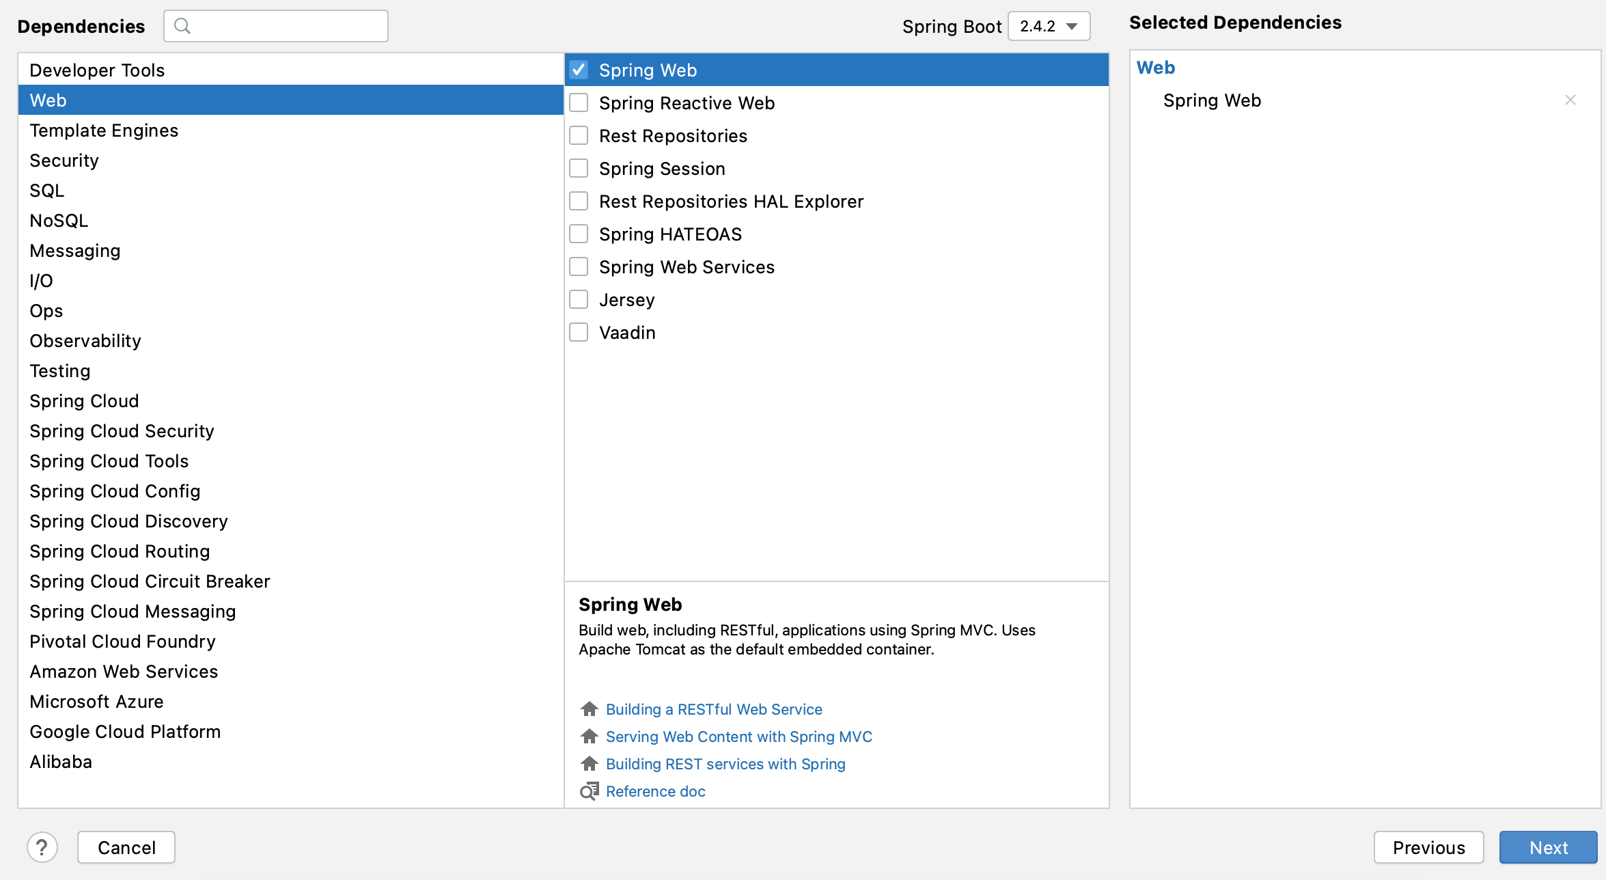Click the search magnifier icon
Screen dimensions: 1606x880
[182, 26]
